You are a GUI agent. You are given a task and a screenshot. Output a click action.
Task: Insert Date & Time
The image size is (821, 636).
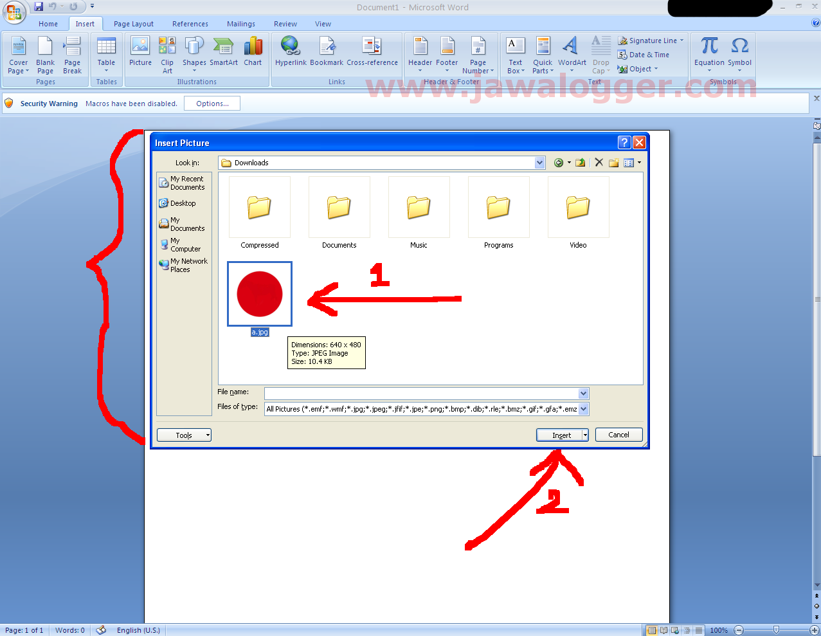pyautogui.click(x=644, y=55)
